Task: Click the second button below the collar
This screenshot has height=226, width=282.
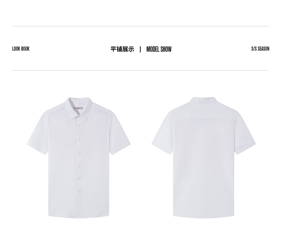Action: [79, 125]
